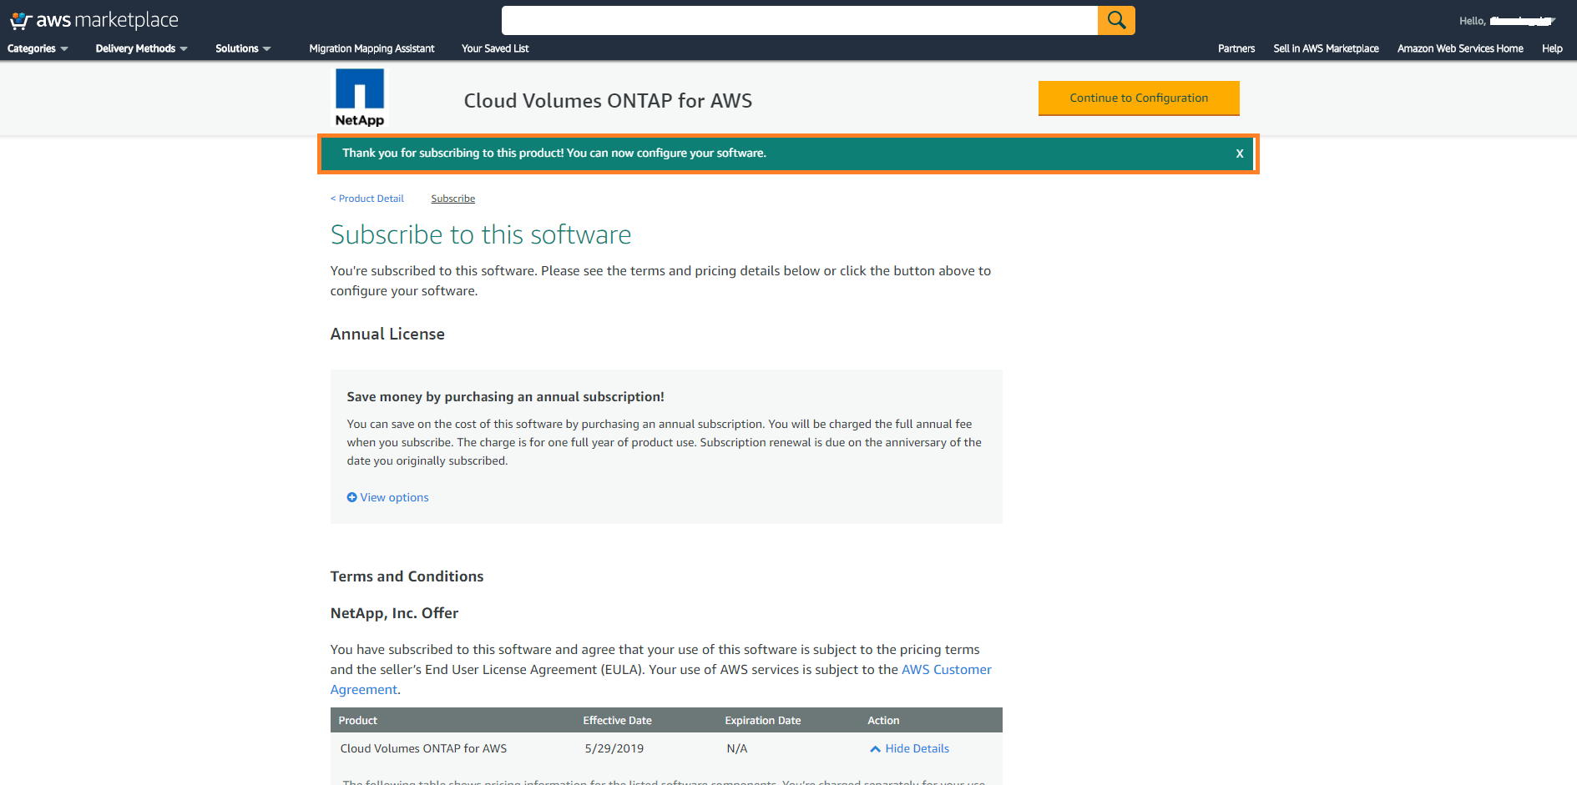
Task: Click the orange search magnifier button
Action: click(x=1116, y=20)
